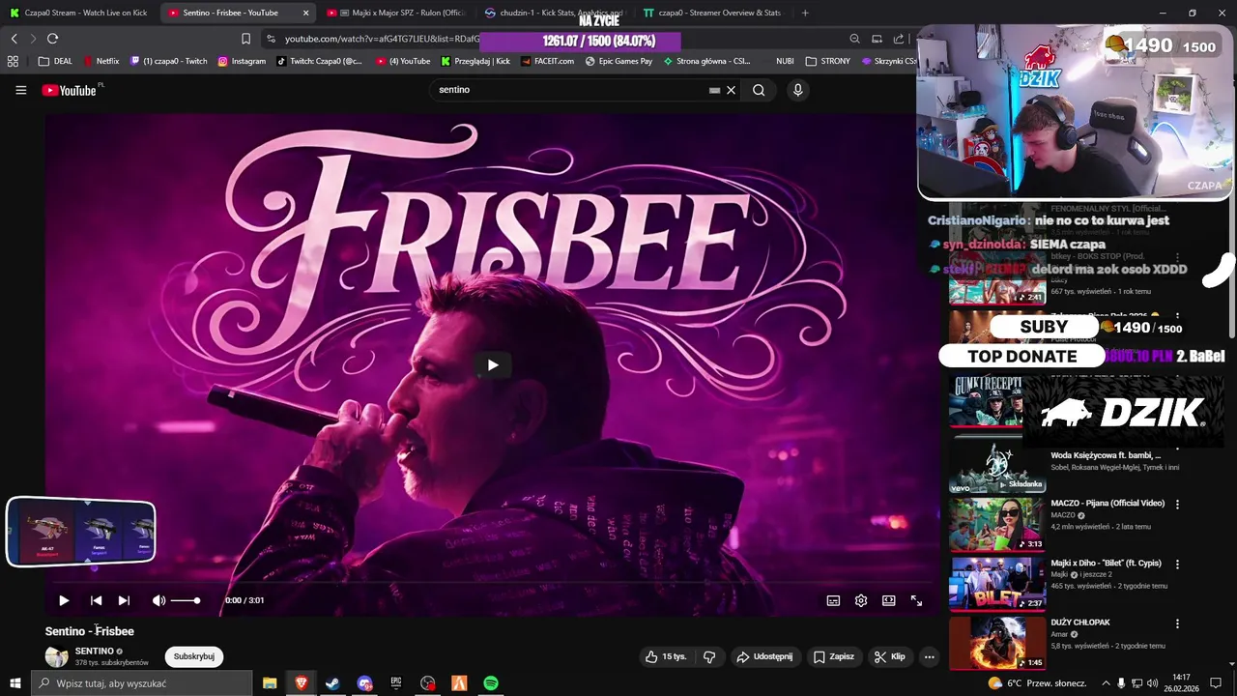
Task: Click the Windows taskbar search box
Action: click(142, 683)
